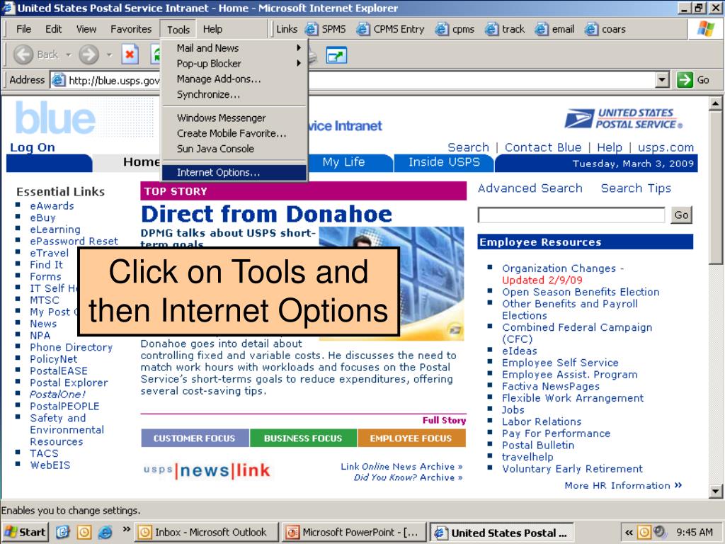Click the Contact Blue link
The height and width of the screenshot is (544, 725).
tap(543, 147)
